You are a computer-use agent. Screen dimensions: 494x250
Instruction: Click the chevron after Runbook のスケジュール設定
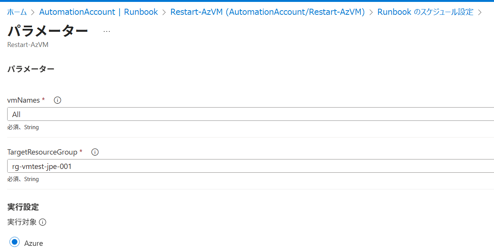click(x=480, y=12)
